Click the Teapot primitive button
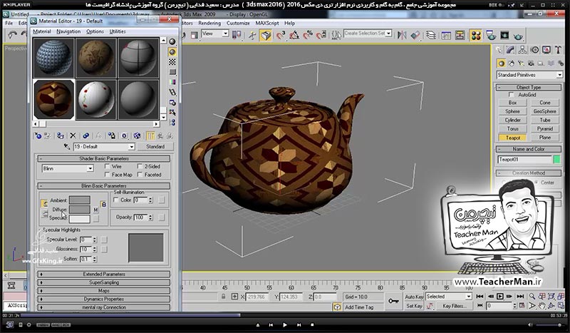Viewport: 570px width, 333px height. click(512, 138)
